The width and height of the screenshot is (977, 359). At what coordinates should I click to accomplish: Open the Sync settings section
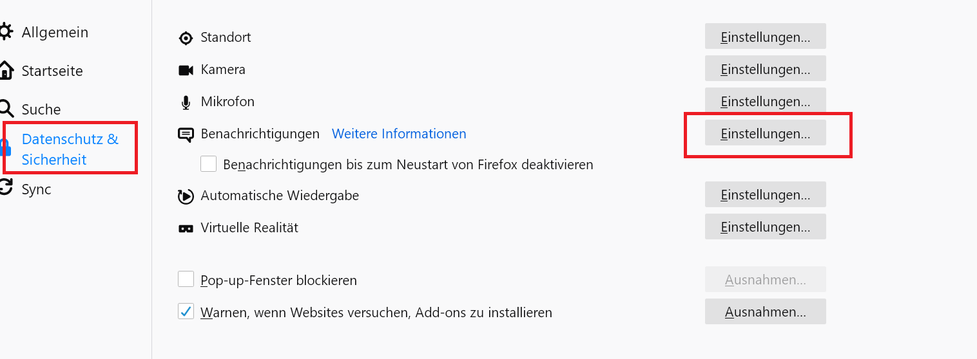coord(36,189)
